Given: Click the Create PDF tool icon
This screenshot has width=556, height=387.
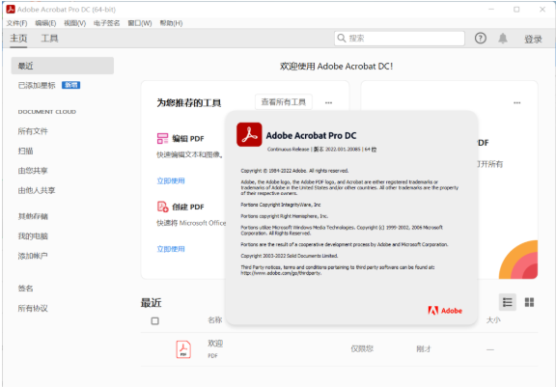Looking at the screenshot, I should [162, 207].
